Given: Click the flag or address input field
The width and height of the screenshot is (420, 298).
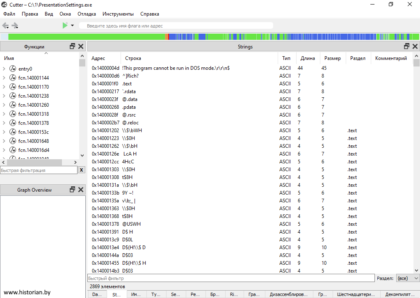Looking at the screenshot, I should pos(176,26).
